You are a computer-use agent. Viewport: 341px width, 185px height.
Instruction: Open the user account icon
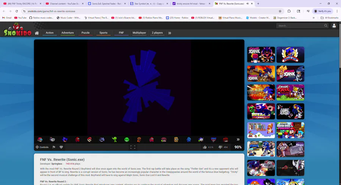334,26
